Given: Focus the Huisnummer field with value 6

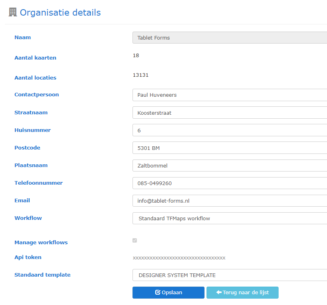Looking at the screenshot, I should pos(230,130).
